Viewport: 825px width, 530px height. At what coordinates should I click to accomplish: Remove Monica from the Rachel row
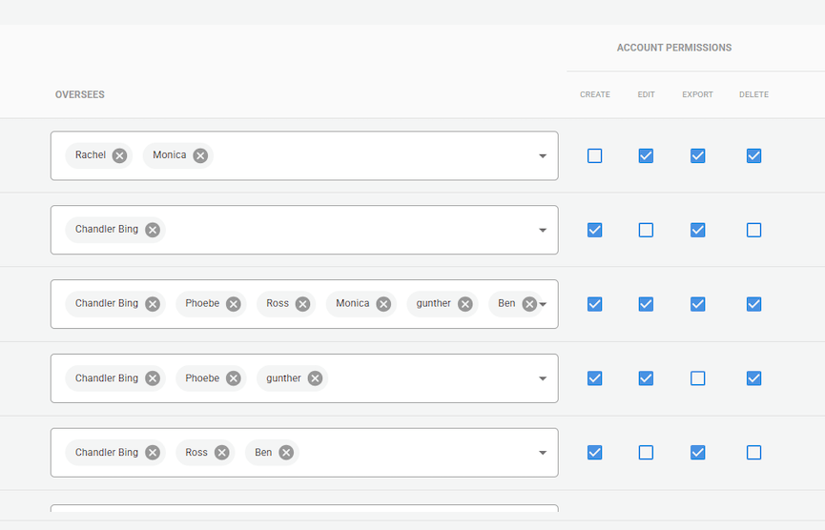pos(200,155)
